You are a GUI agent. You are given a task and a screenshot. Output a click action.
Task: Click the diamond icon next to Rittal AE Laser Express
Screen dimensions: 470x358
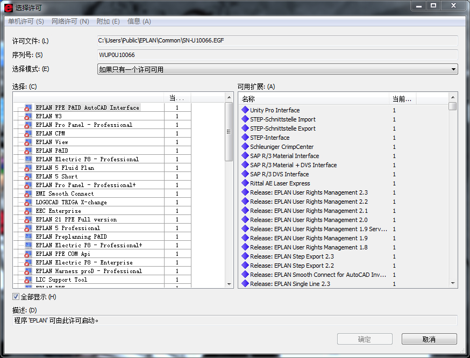point(245,183)
